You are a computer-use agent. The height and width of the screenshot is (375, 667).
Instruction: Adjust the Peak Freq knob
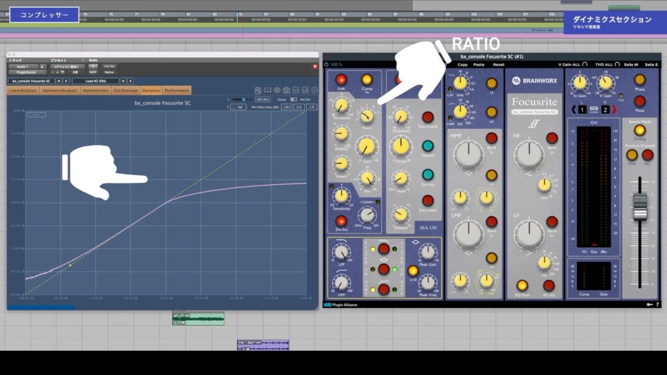coord(427,283)
